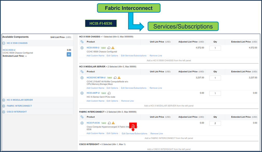Add Custom Name for HCIX-9508-U
Screen dimensions: 262x152
[x=95, y=56]
